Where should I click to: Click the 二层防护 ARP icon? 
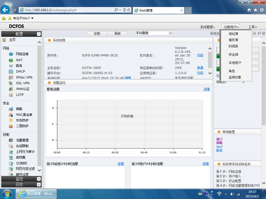pyautogui.click(x=11, y=126)
